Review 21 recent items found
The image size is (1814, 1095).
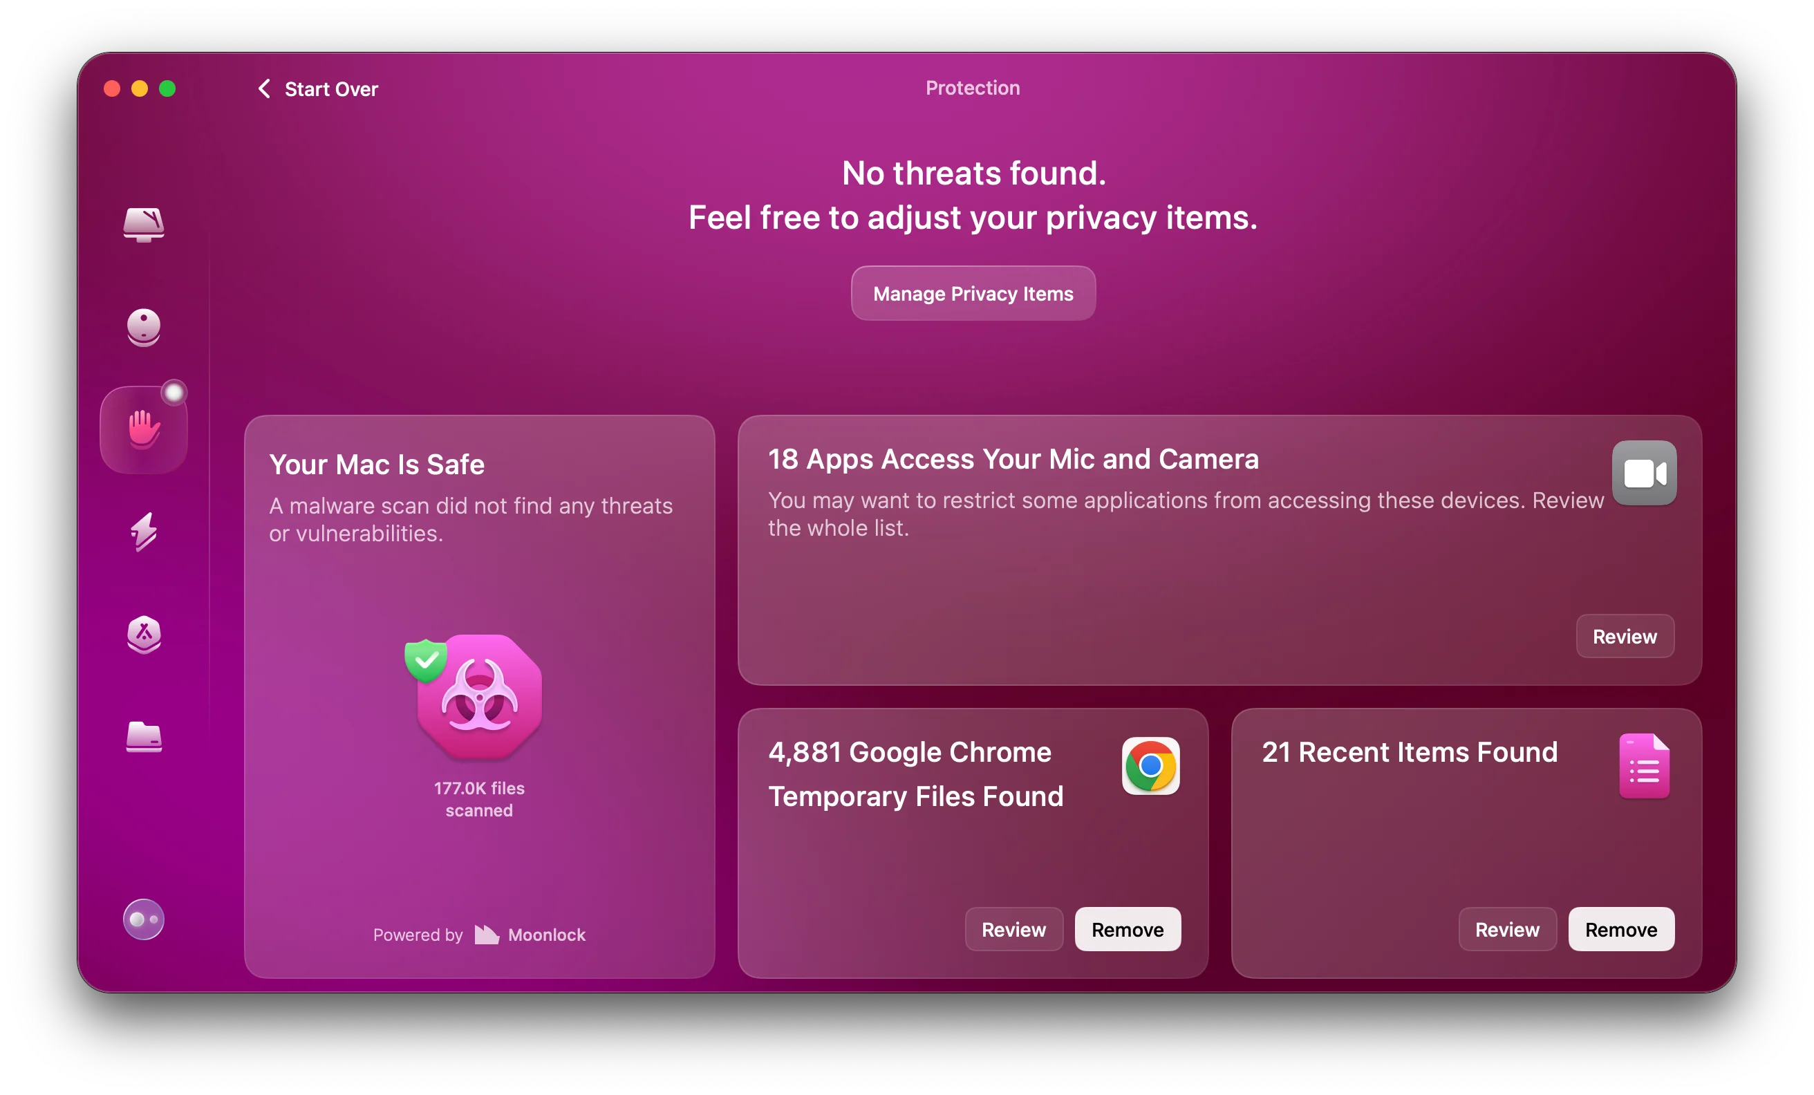(x=1507, y=929)
